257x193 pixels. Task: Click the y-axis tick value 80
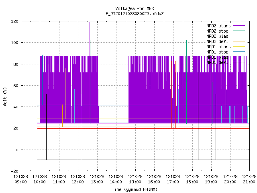click(16, 64)
